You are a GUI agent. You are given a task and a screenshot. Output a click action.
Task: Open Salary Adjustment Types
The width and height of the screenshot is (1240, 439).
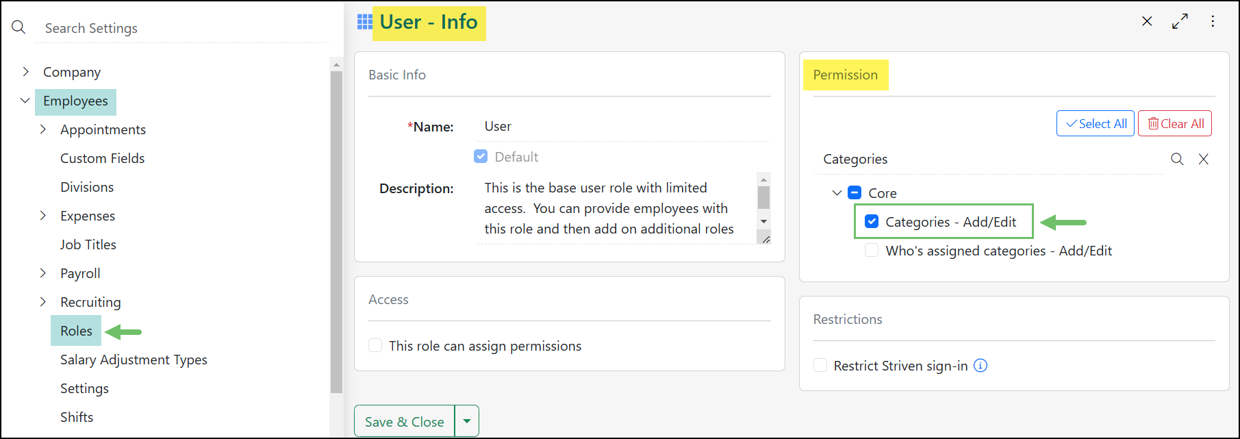(x=134, y=360)
